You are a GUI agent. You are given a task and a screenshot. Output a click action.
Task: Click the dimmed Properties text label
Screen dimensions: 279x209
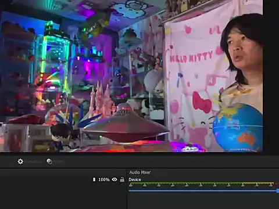(34, 161)
